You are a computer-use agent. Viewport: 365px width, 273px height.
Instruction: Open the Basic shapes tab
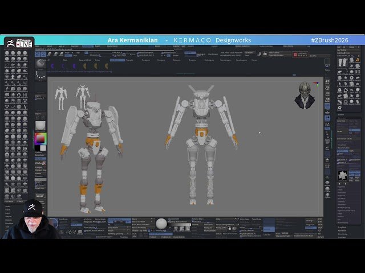[x=65, y=60]
